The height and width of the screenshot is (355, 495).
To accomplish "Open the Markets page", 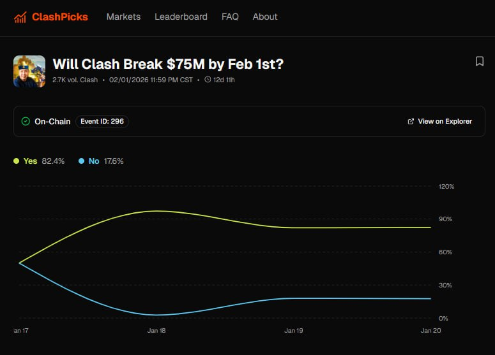I will coord(123,17).
